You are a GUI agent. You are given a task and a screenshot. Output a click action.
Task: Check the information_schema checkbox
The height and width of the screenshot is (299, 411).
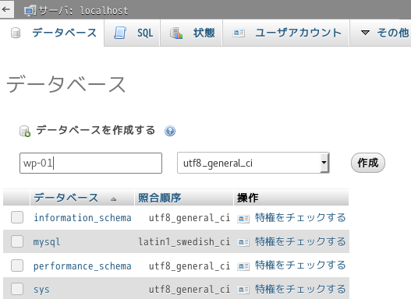pyautogui.click(x=17, y=217)
